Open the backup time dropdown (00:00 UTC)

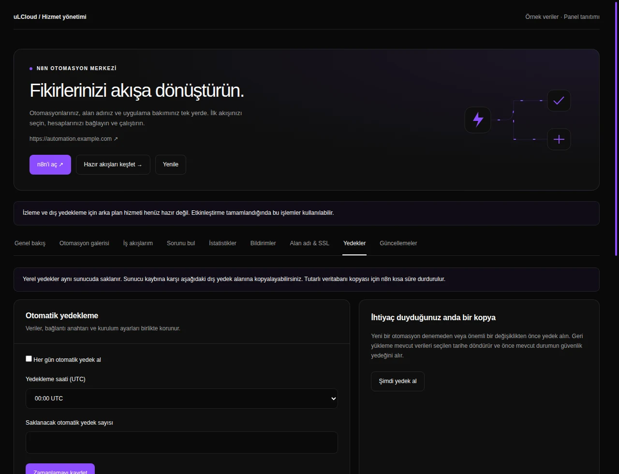[x=181, y=399]
